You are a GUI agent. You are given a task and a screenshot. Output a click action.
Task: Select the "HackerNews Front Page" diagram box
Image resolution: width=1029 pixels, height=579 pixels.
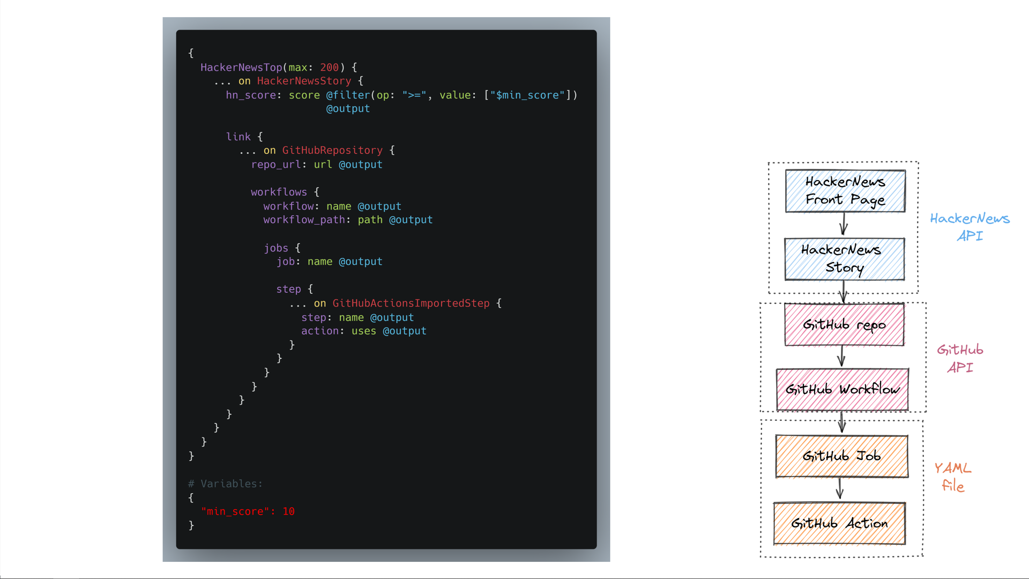pos(844,190)
